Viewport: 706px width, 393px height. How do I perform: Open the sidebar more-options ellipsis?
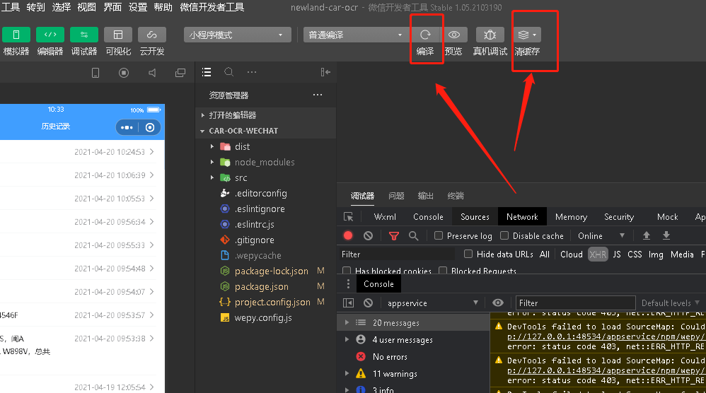point(252,72)
